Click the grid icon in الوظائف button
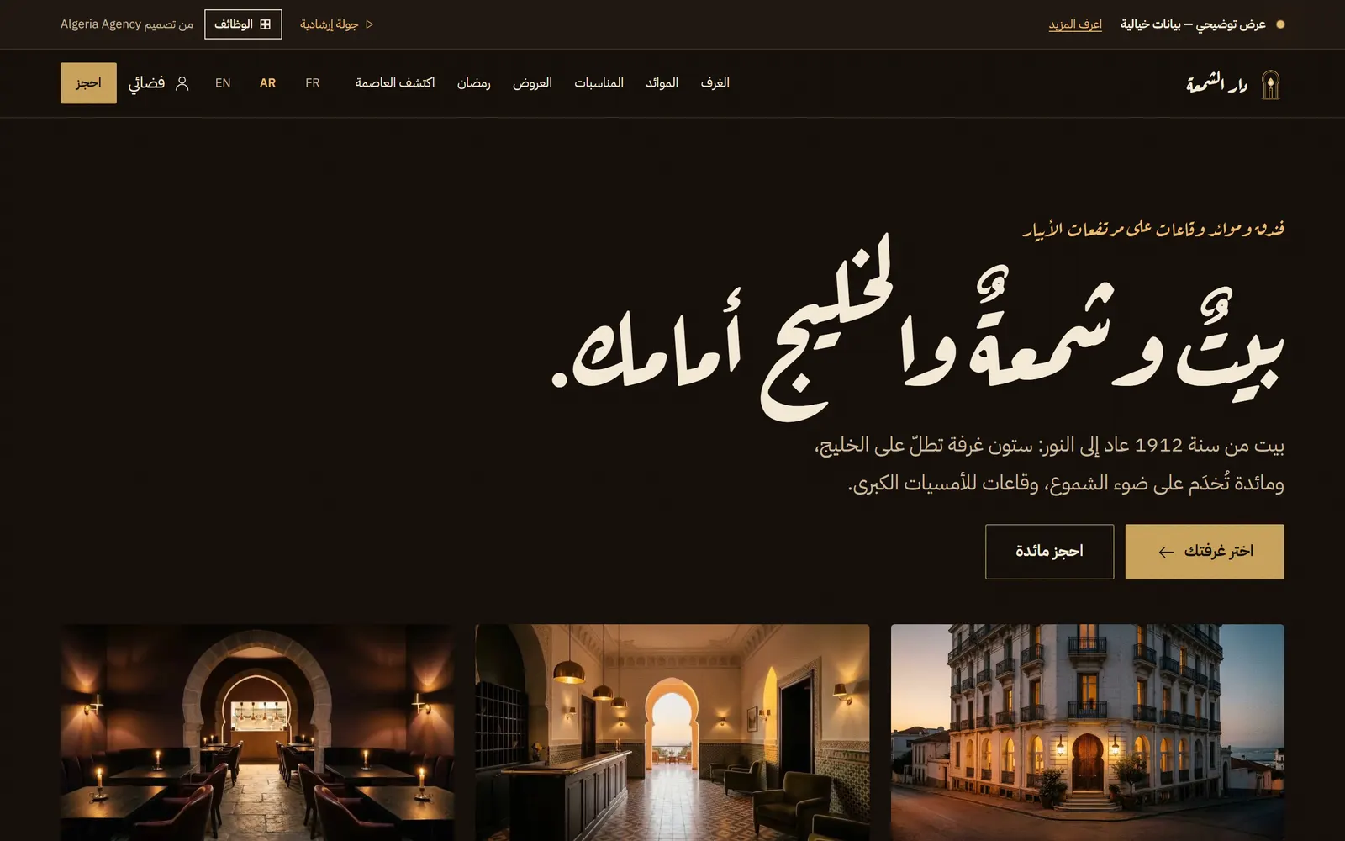The height and width of the screenshot is (841, 1345). click(265, 24)
